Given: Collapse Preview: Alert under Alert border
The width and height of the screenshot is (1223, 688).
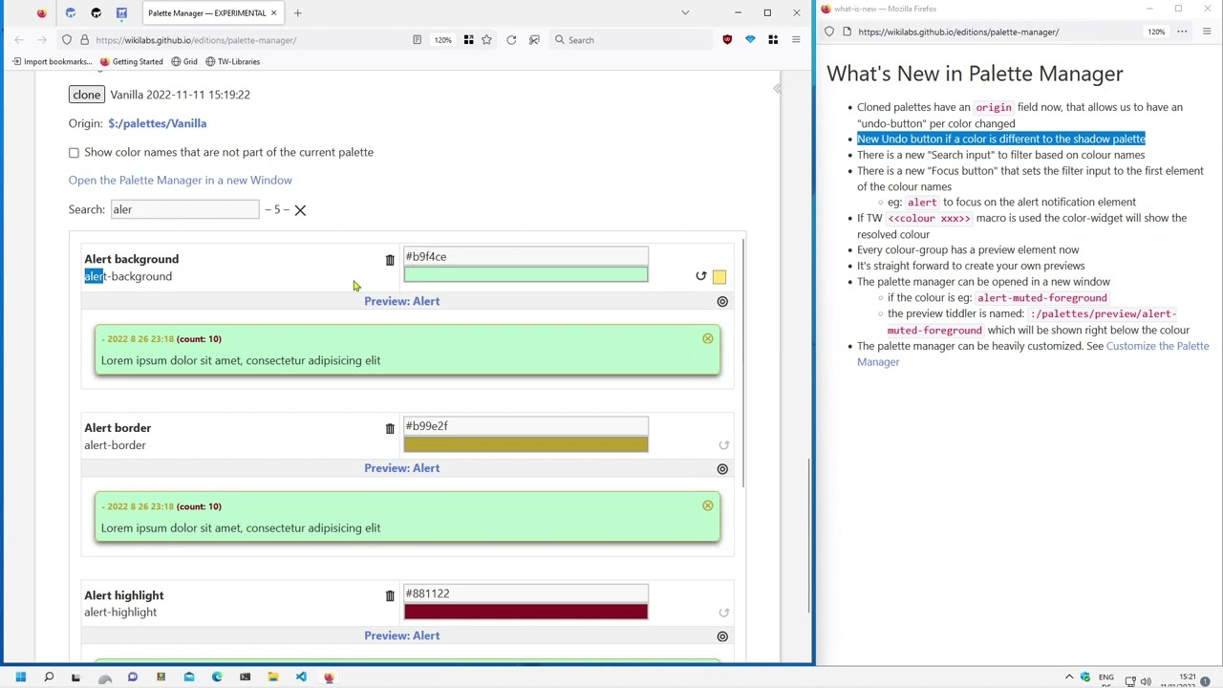Looking at the screenshot, I should coord(401,468).
